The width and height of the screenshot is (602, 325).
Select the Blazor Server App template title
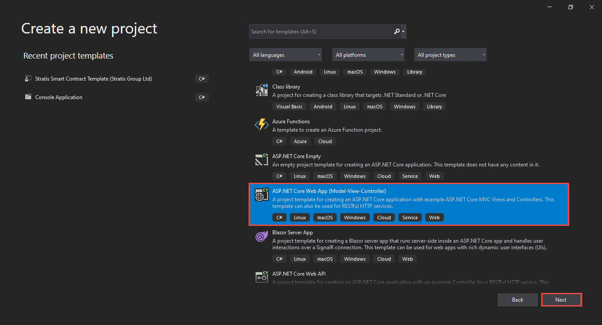pos(293,233)
